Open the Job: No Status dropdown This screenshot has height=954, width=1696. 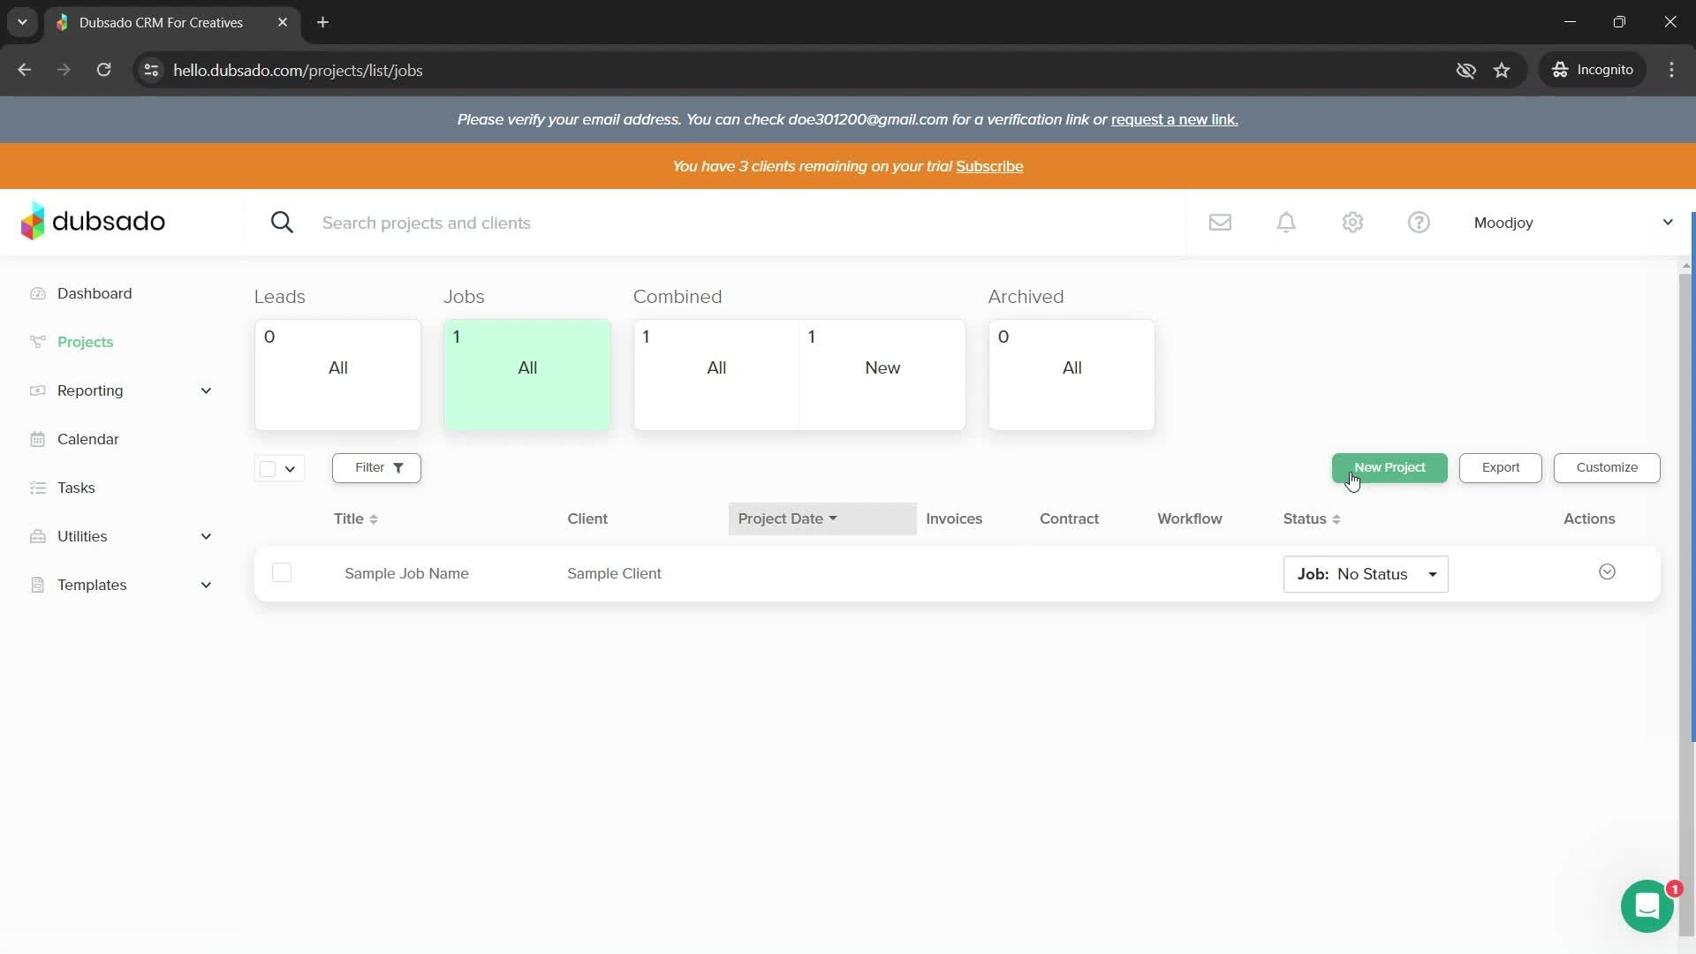point(1366,574)
